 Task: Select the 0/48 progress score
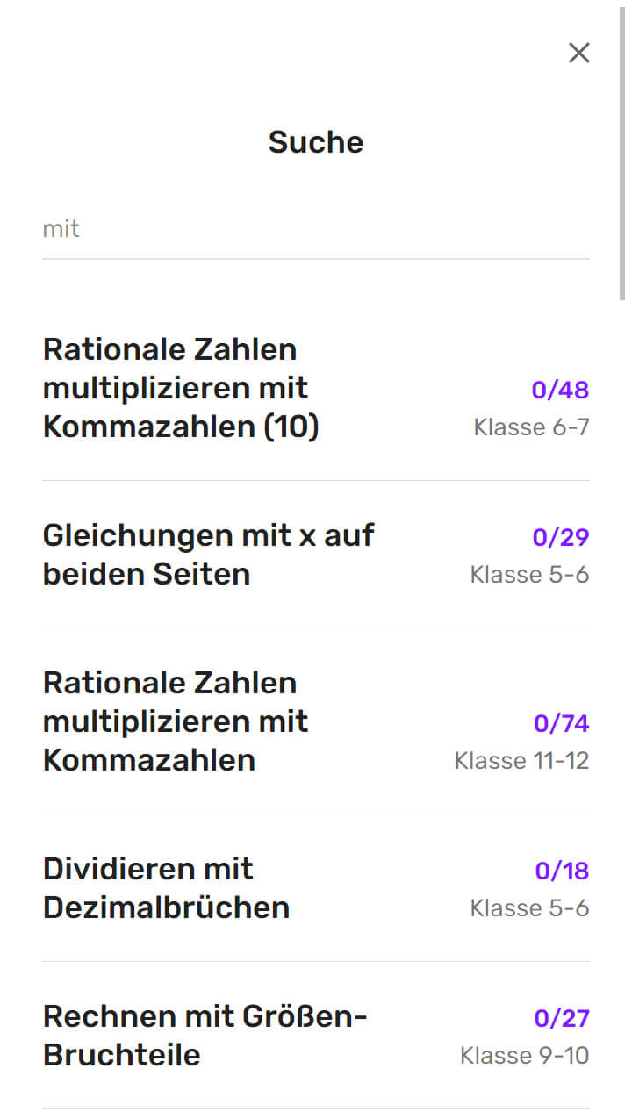[560, 390]
